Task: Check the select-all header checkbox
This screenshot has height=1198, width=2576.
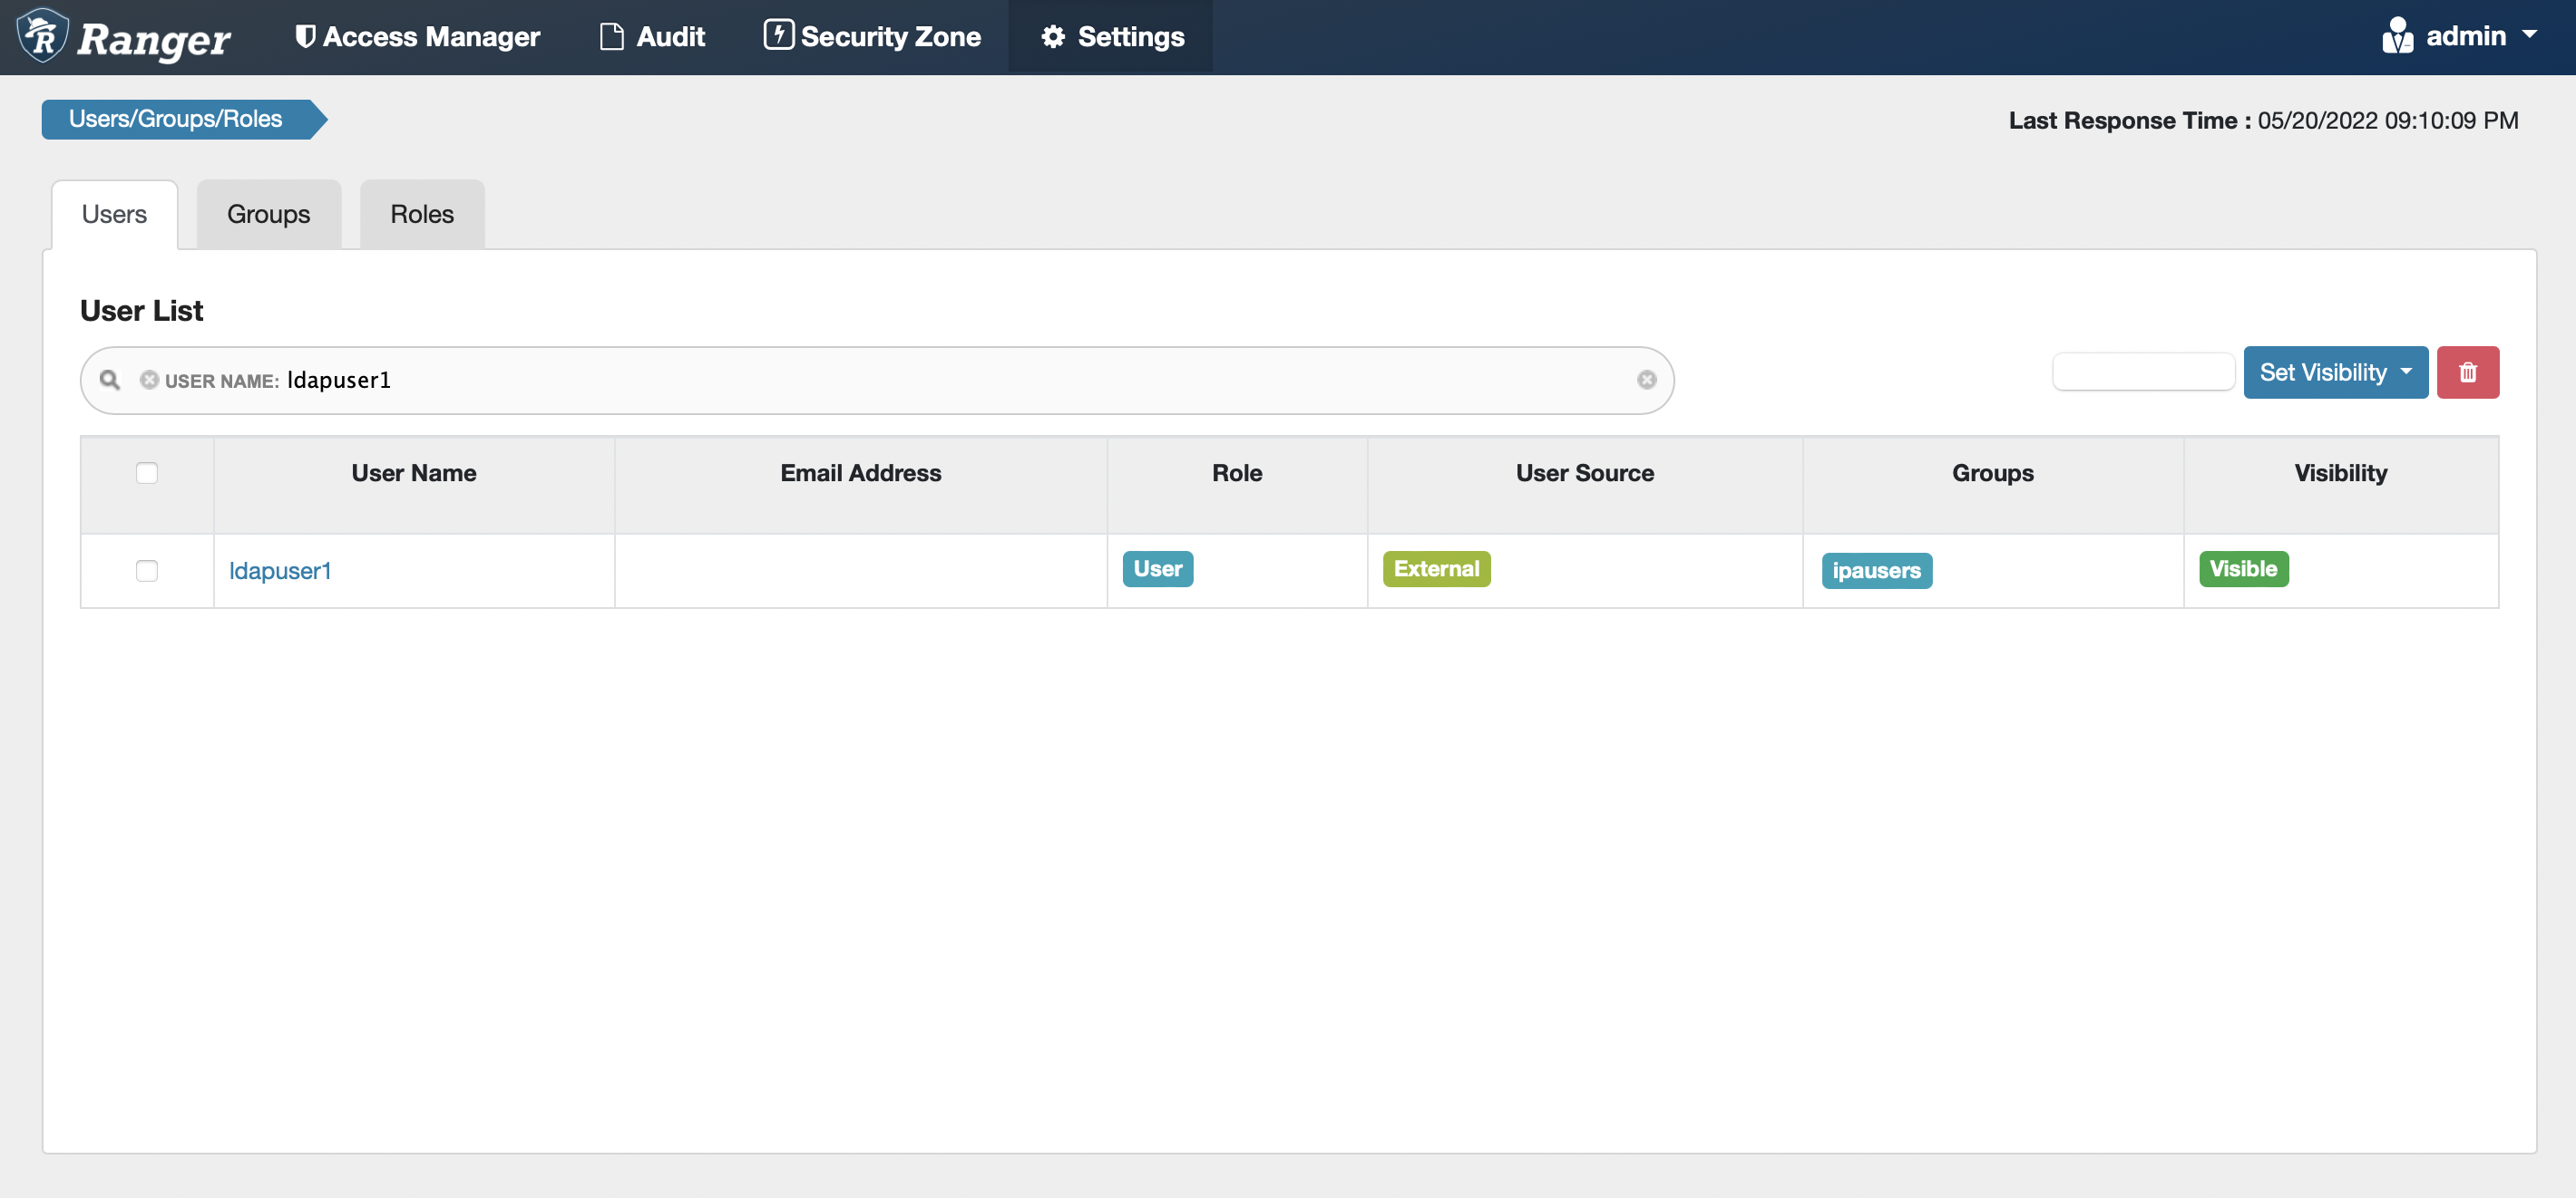Action: (x=147, y=474)
